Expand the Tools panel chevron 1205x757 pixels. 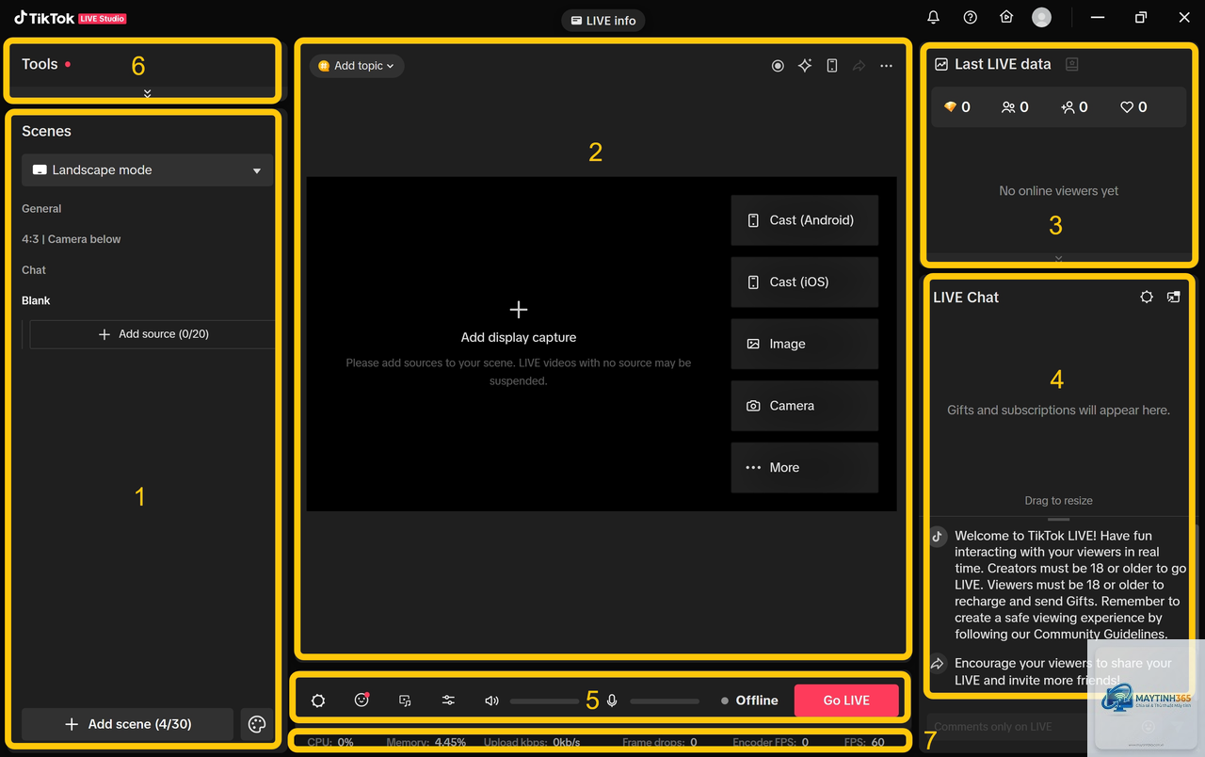(148, 93)
